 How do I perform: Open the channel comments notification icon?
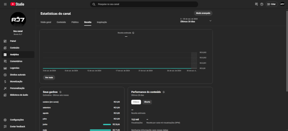pyautogui.click(x=256, y=4)
